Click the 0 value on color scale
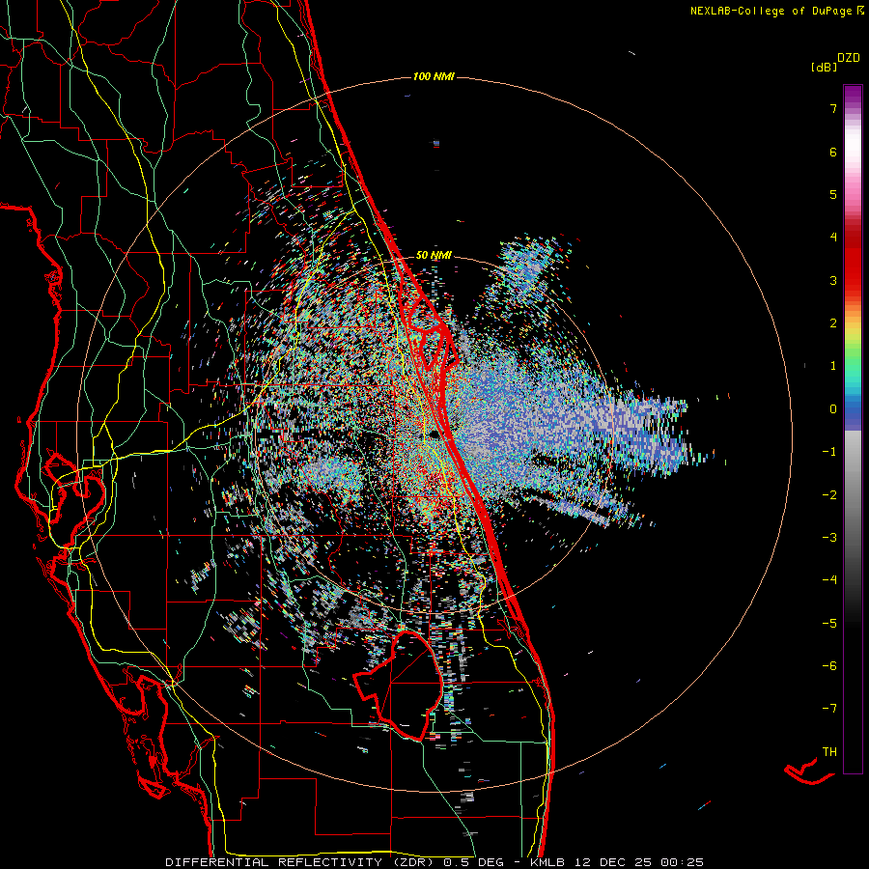869x869 pixels. (x=833, y=409)
